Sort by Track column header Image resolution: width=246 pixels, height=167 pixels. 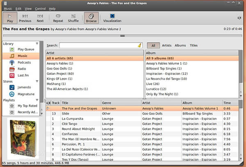pyautogui.click(x=56, y=103)
